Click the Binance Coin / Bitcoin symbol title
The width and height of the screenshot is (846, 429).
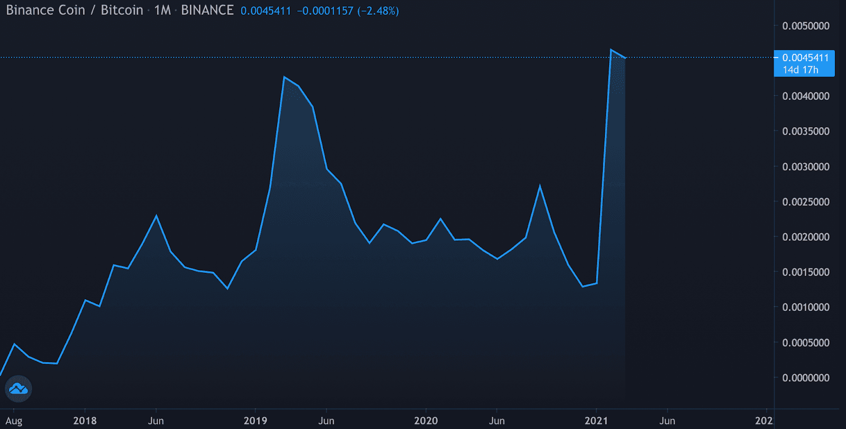(74, 11)
